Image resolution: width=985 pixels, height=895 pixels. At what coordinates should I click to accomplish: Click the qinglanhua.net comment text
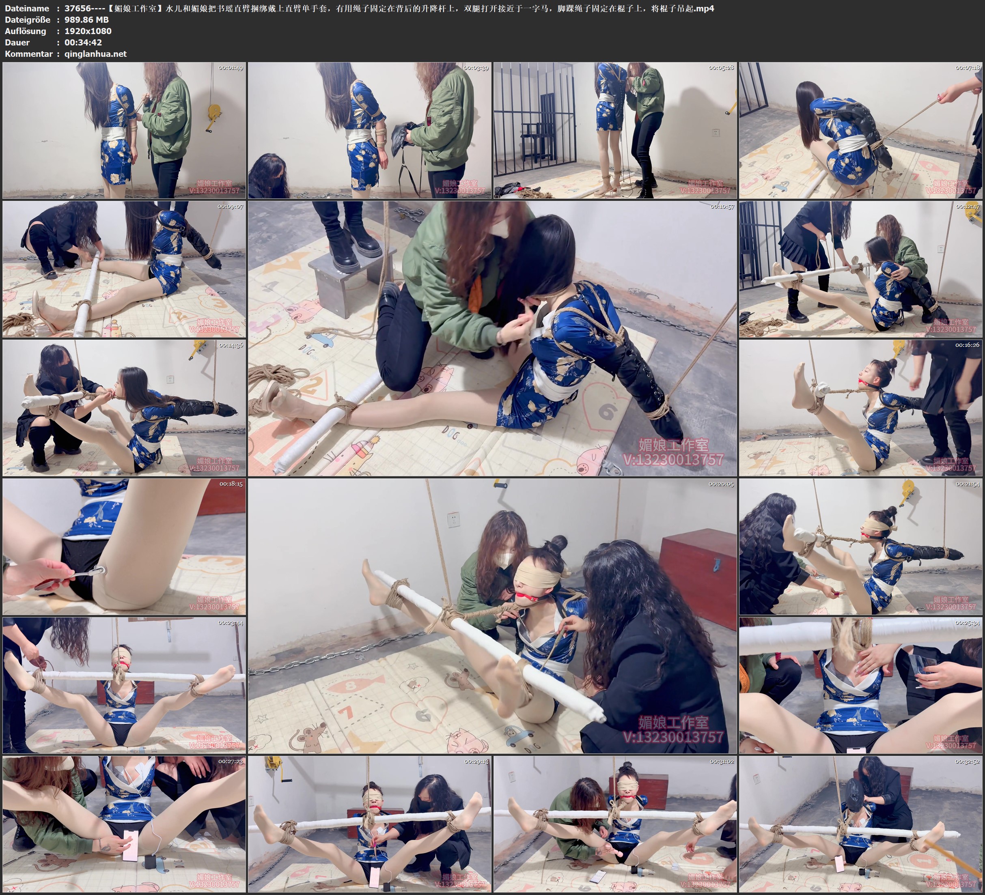click(95, 54)
